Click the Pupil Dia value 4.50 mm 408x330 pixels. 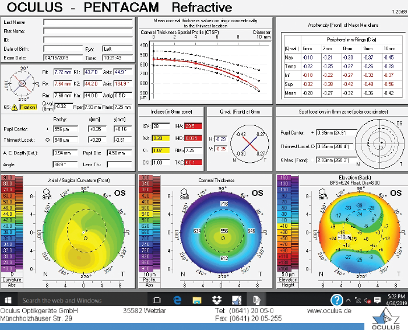(x=119, y=153)
